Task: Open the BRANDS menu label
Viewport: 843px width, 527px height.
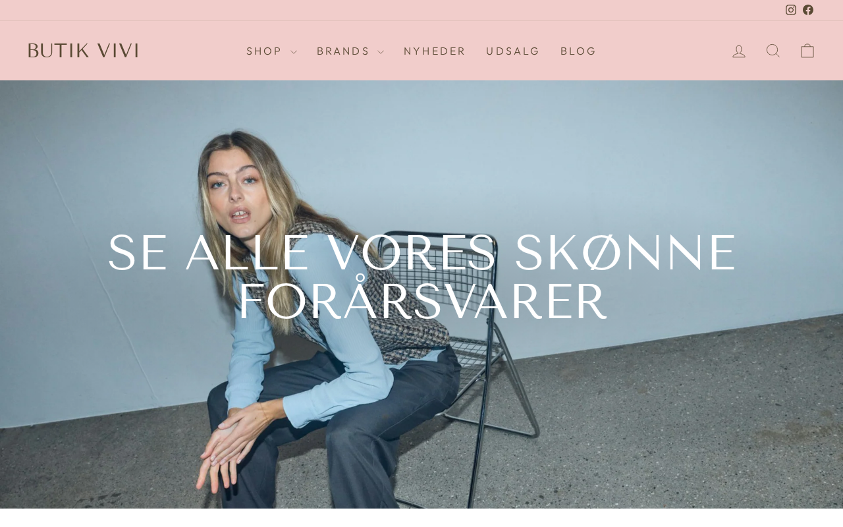Action: pos(343,51)
